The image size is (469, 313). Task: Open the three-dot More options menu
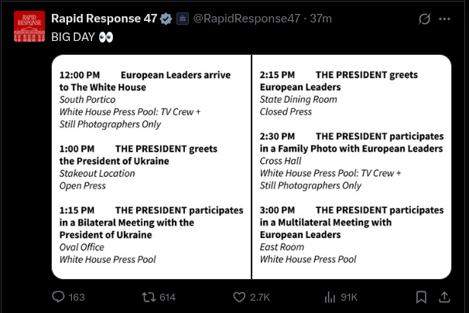(444, 19)
